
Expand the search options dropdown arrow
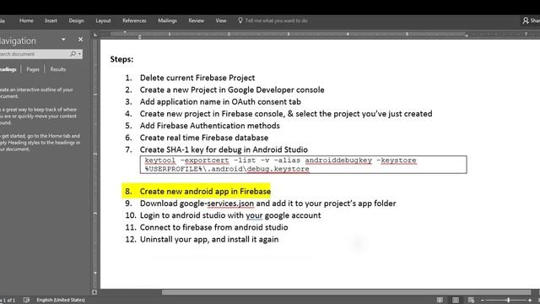click(x=79, y=54)
